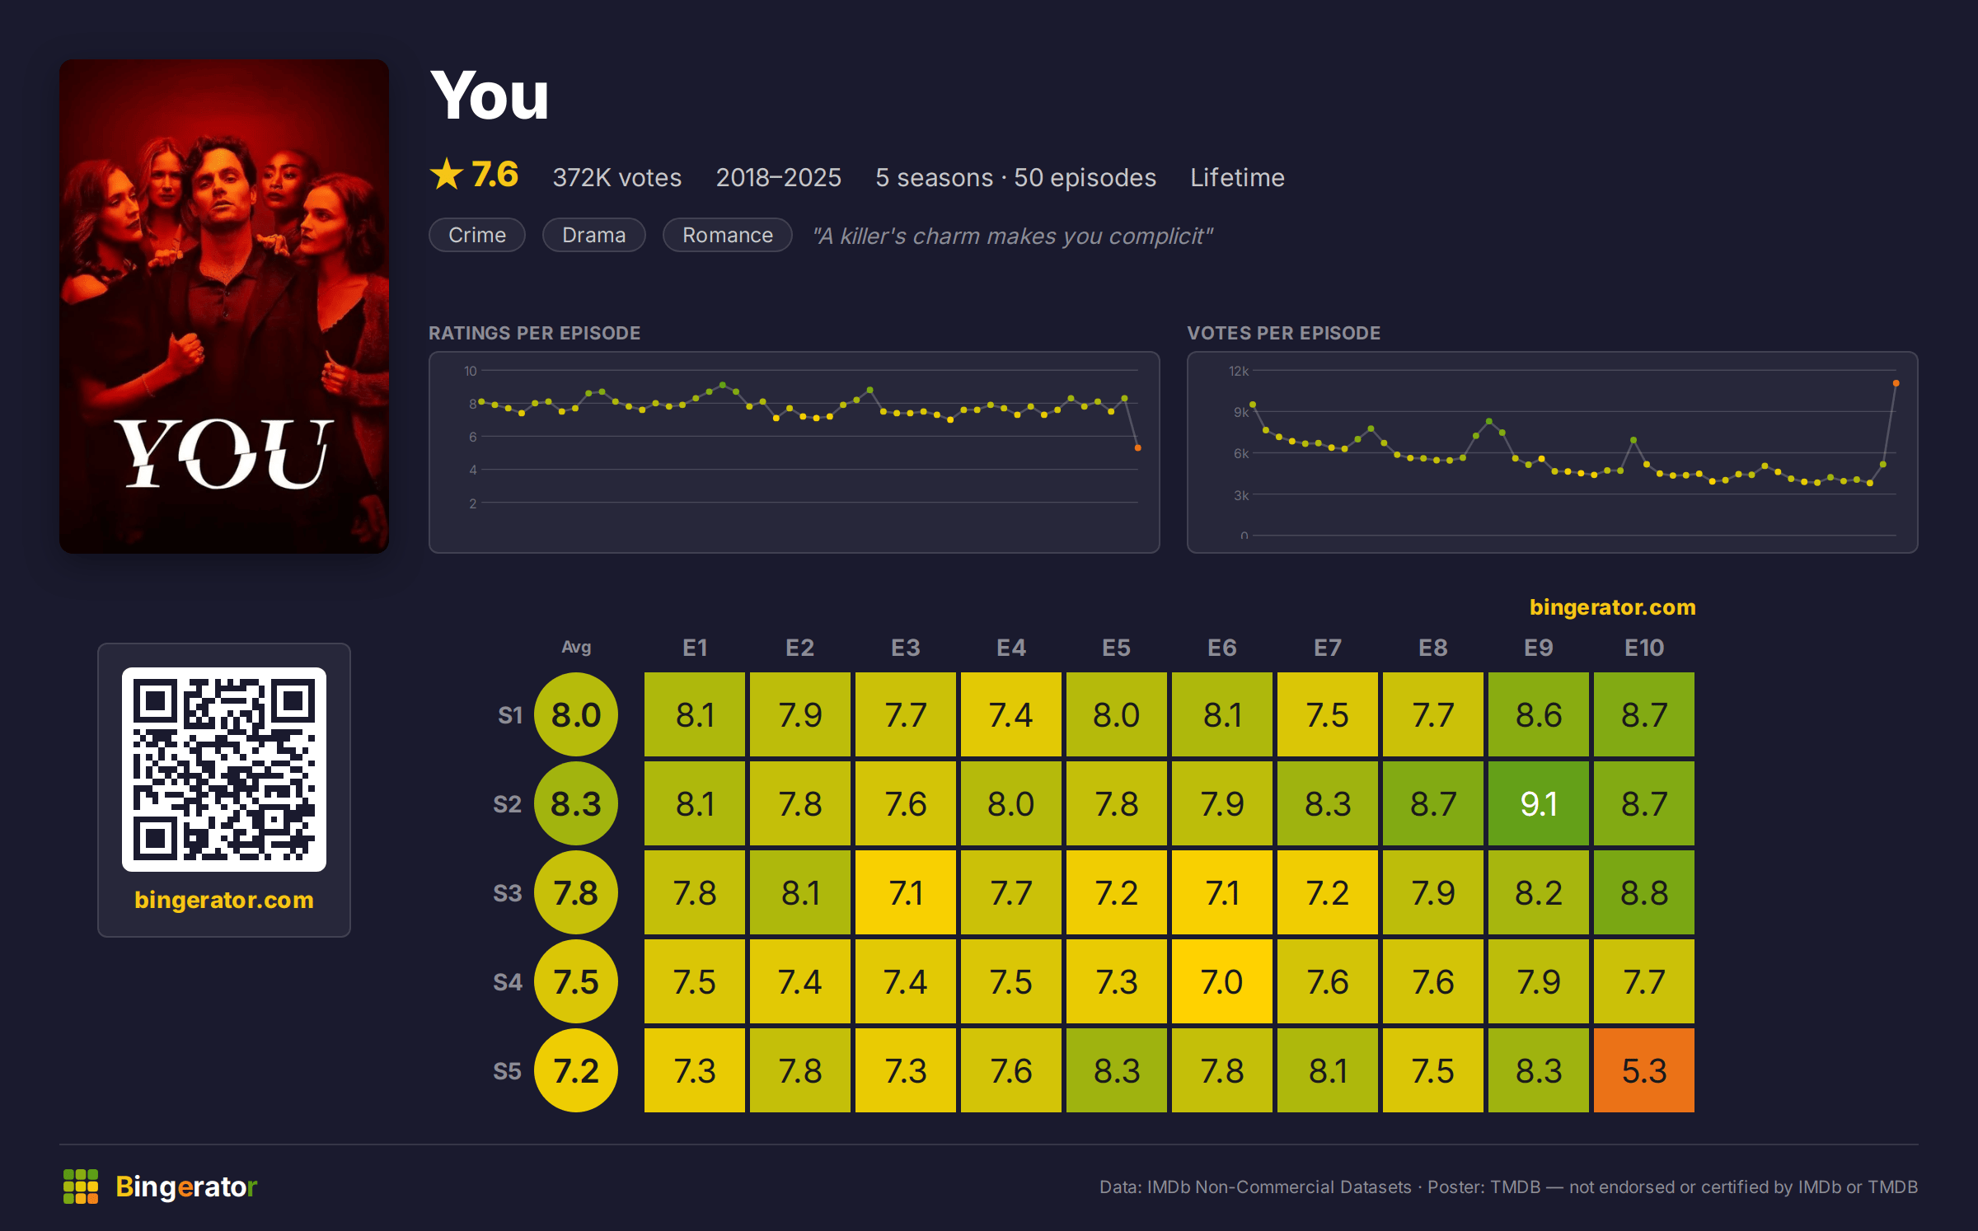This screenshot has height=1231, width=1978.
Task: Open bingerator.com link above ratings grid
Action: click(1613, 607)
